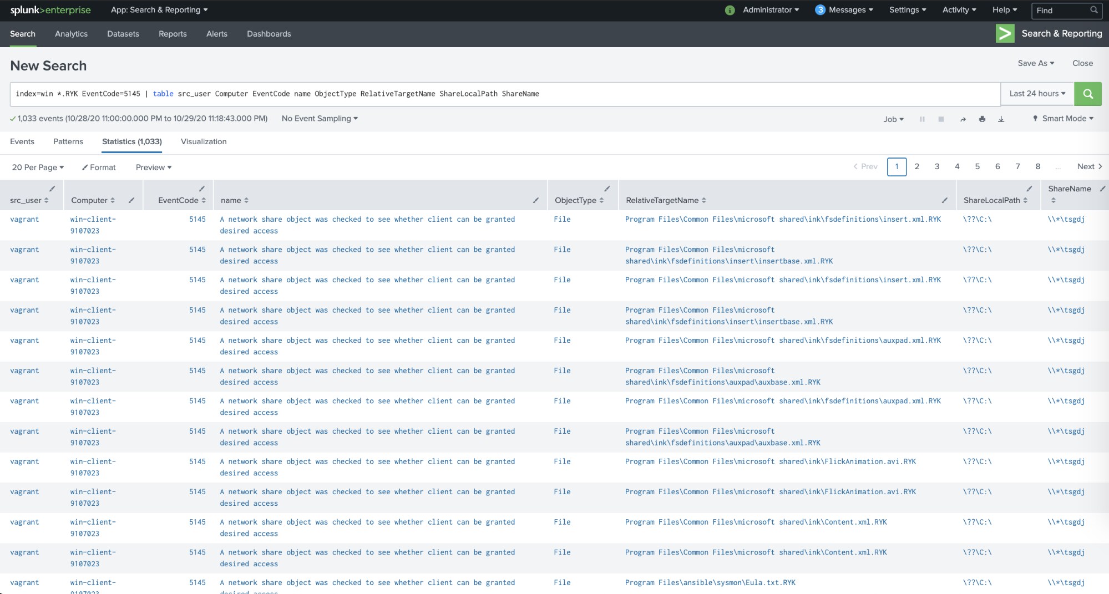The image size is (1109, 594).
Task: Open the Visualization tab
Action: point(204,142)
